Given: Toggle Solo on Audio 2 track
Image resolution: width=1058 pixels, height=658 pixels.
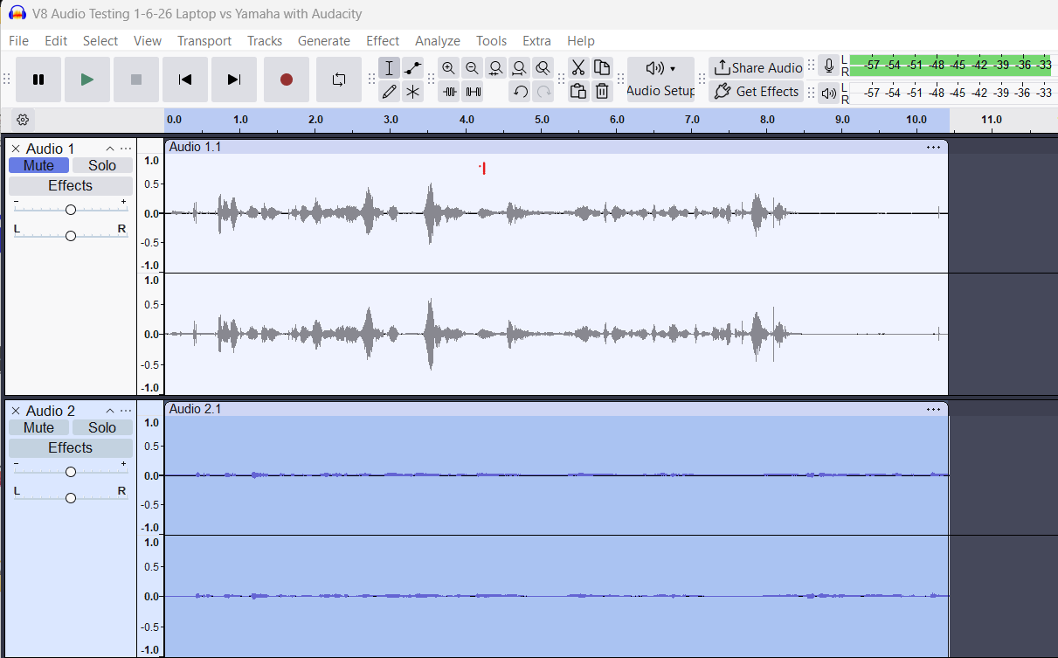Looking at the screenshot, I should [x=101, y=427].
